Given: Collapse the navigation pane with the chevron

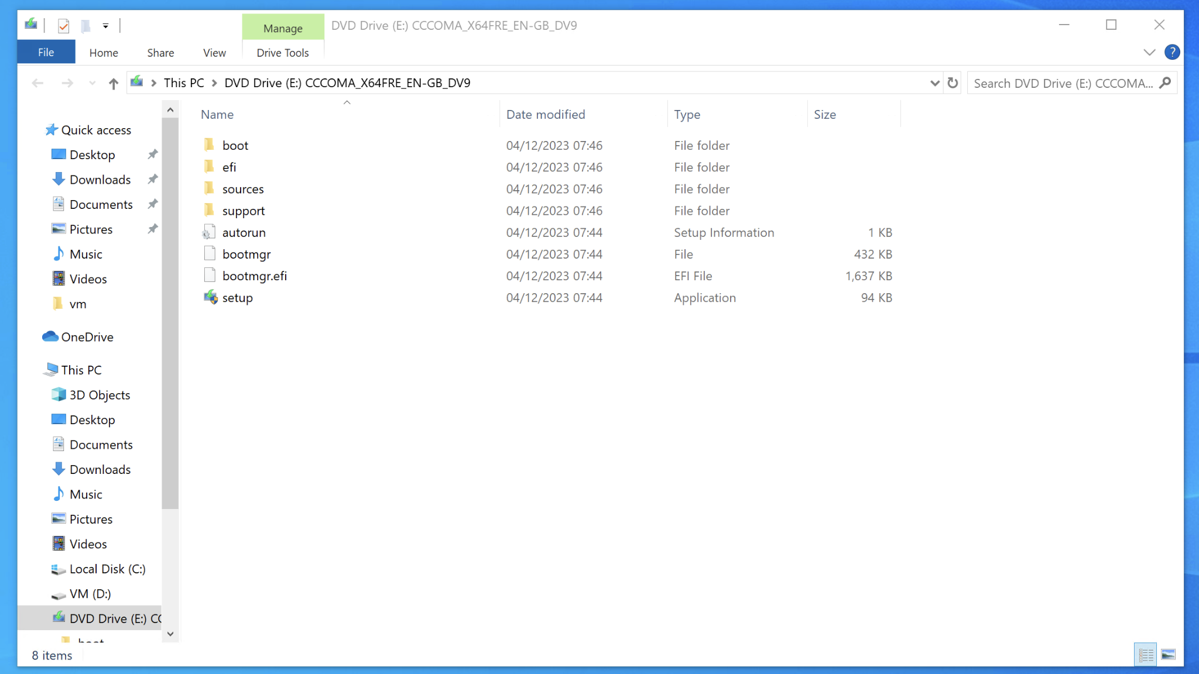Looking at the screenshot, I should [1149, 52].
